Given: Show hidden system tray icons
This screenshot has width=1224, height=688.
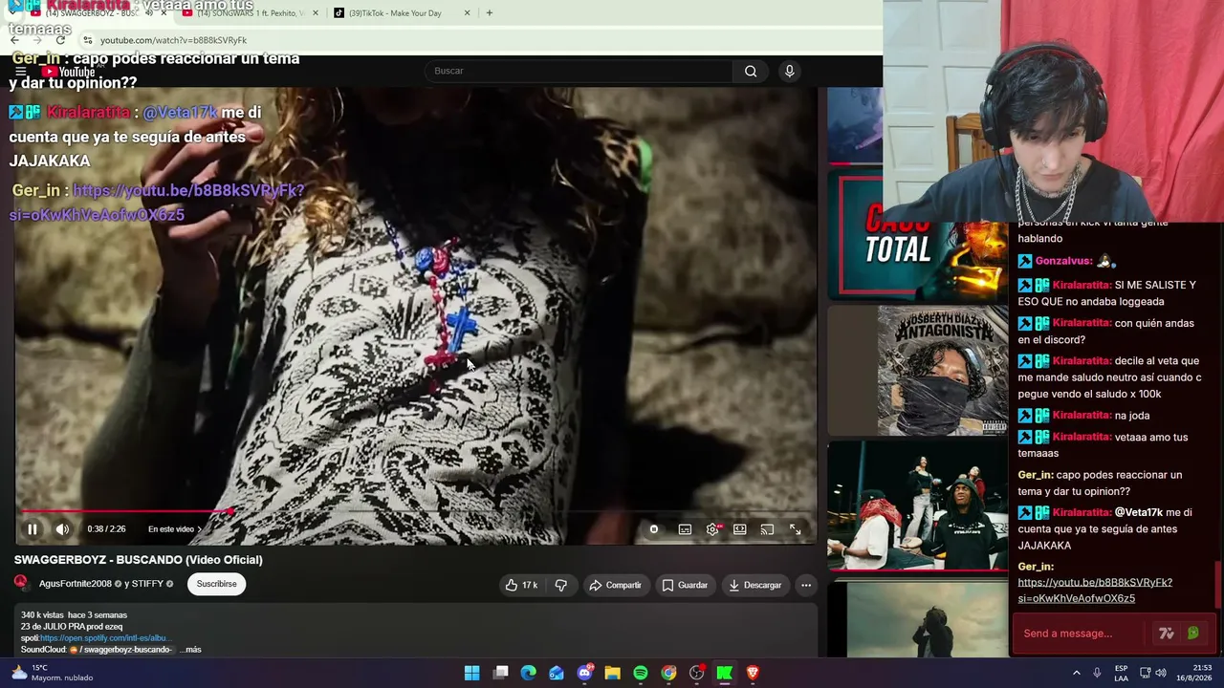Looking at the screenshot, I should [1076, 673].
